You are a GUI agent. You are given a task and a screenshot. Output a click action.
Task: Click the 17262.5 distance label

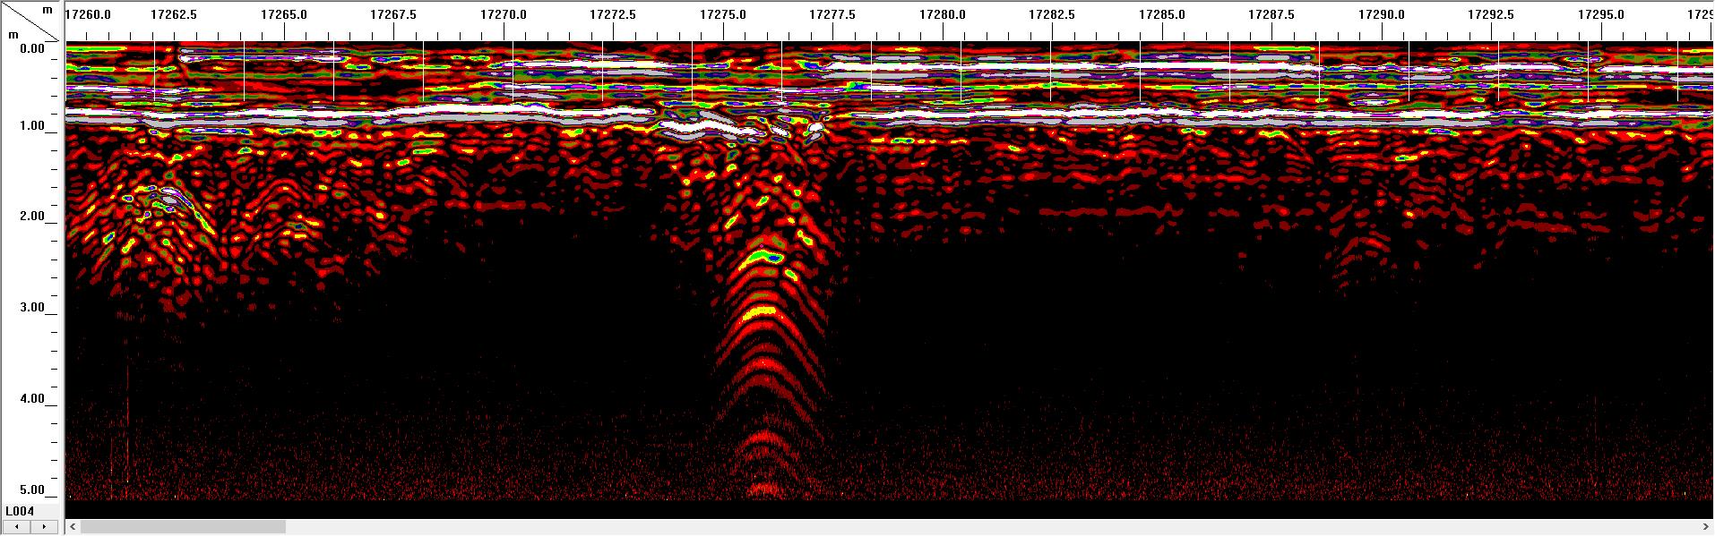(174, 14)
